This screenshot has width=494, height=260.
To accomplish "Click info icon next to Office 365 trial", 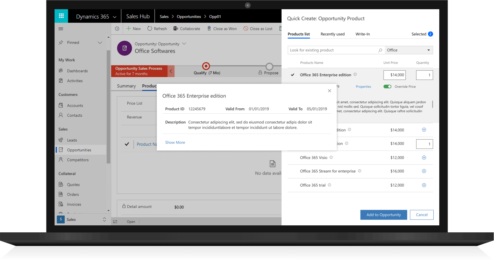I will click(x=329, y=185).
